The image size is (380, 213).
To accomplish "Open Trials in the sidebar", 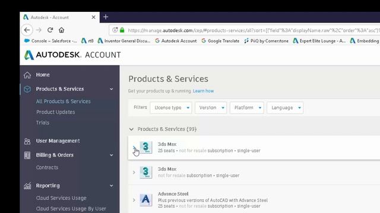I will coord(43,122).
